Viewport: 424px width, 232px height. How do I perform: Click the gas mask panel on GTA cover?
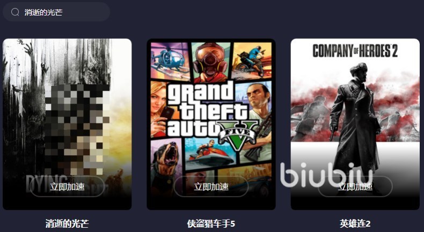tap(211, 62)
